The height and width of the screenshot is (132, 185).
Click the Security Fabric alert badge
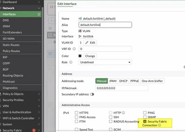[34, 130]
